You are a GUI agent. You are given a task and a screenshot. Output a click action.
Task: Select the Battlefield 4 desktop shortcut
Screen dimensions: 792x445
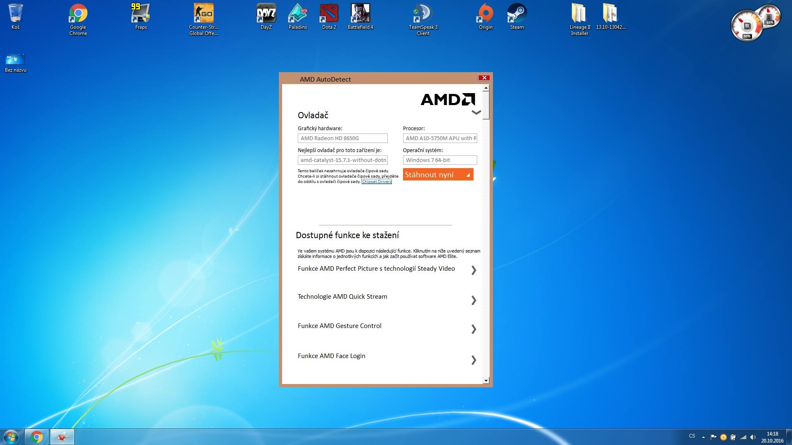point(360,17)
